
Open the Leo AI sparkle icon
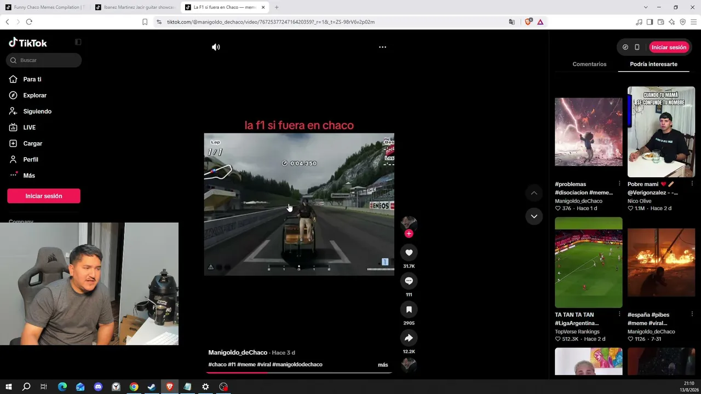pos(672,22)
